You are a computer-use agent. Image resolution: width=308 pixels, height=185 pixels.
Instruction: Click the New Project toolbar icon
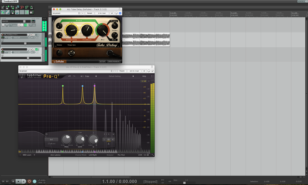[x=3, y=7]
